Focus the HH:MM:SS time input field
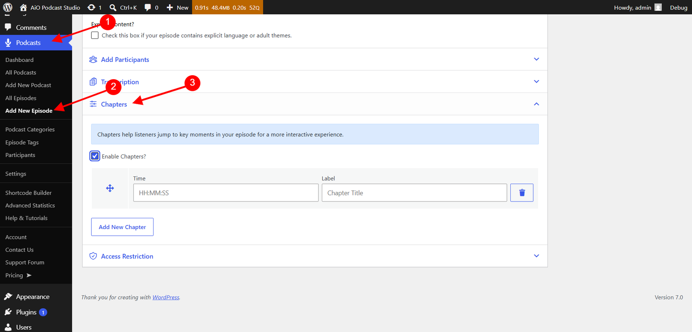The width and height of the screenshot is (692, 332). 226,193
